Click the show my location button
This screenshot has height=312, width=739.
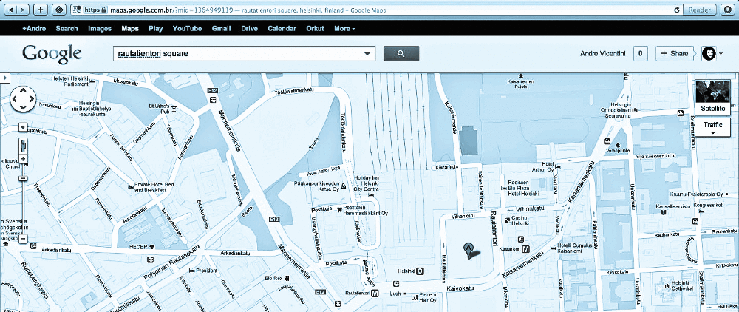click(23, 127)
